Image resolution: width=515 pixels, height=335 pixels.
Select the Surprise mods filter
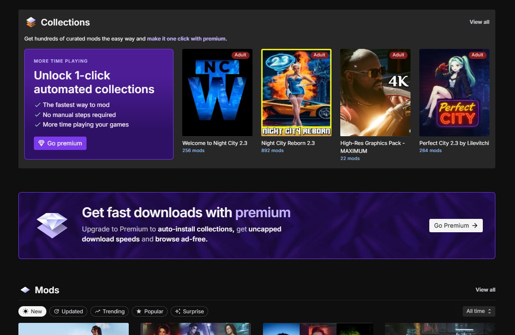pos(189,311)
